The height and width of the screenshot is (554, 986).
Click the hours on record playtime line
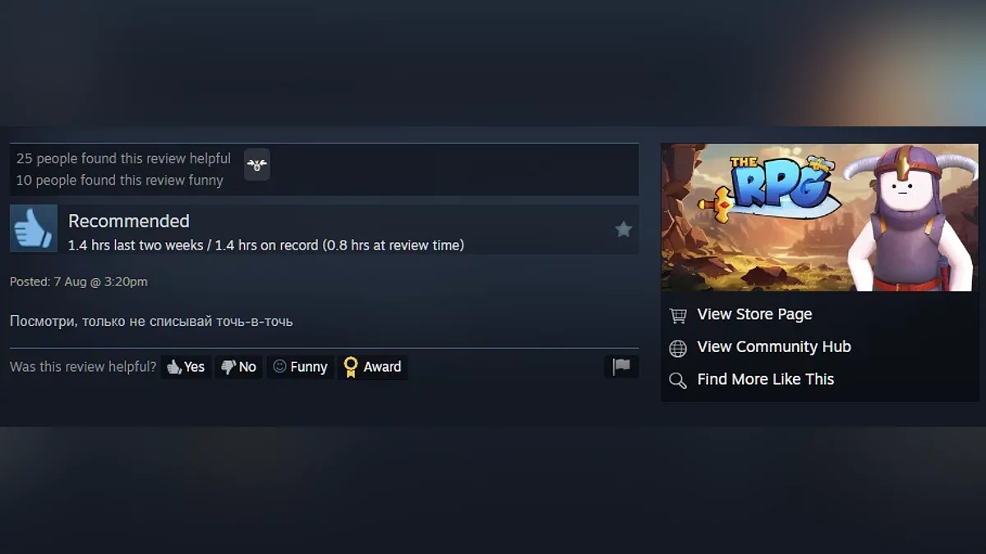pos(266,245)
